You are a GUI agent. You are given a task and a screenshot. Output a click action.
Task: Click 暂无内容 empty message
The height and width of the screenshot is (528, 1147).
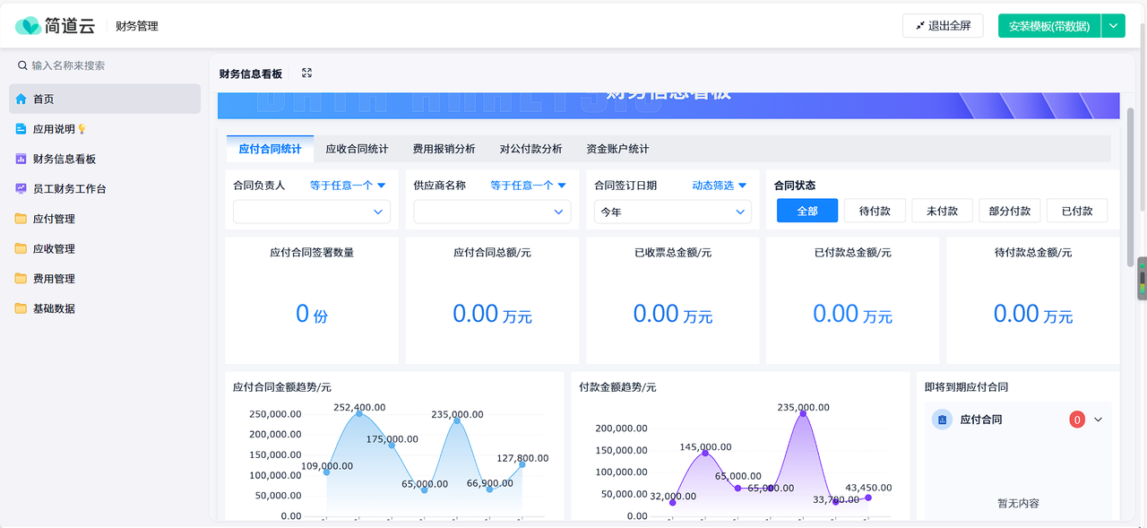click(1018, 504)
